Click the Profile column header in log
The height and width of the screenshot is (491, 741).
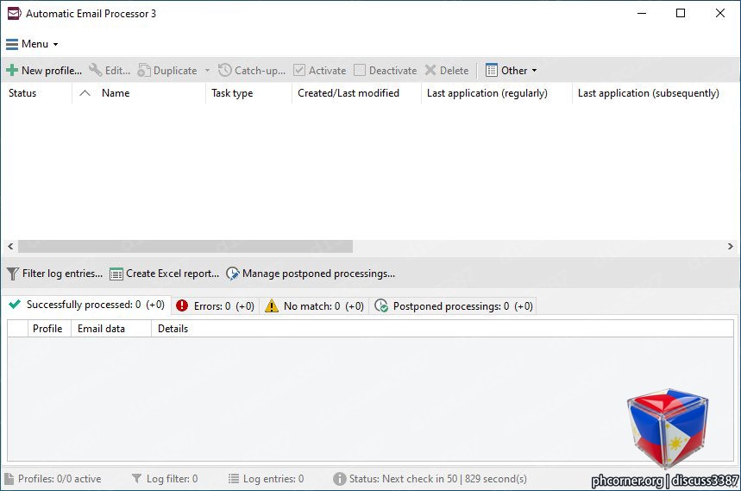pyautogui.click(x=50, y=329)
